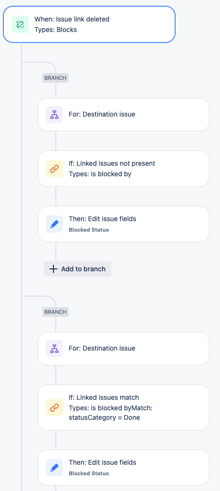Viewport: 220px width, 491px height.
Task: Open 'Then: Edit issue fields' in the first branch
Action: click(x=124, y=224)
